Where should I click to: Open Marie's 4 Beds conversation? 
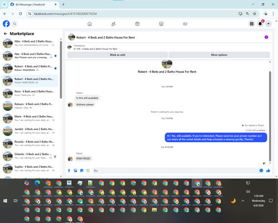29,118
